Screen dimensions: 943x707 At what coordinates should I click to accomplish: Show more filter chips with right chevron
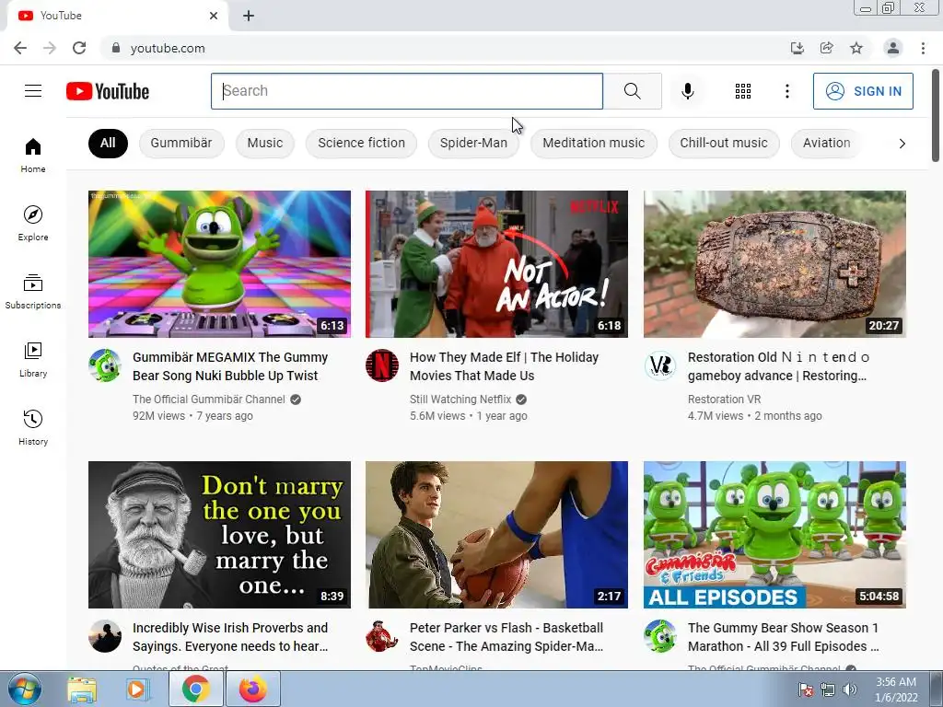902,143
